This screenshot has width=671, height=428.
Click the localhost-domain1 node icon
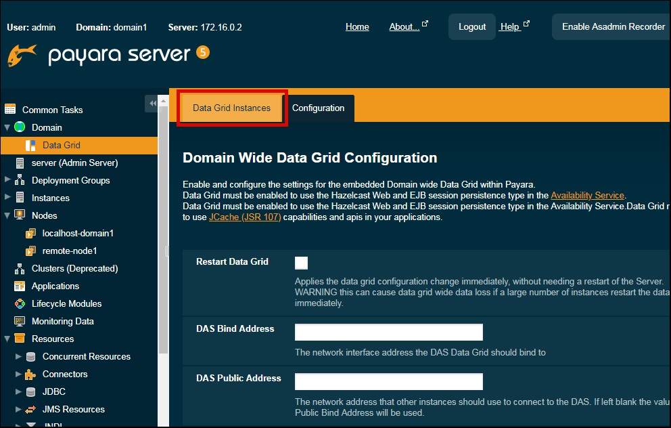click(x=31, y=233)
